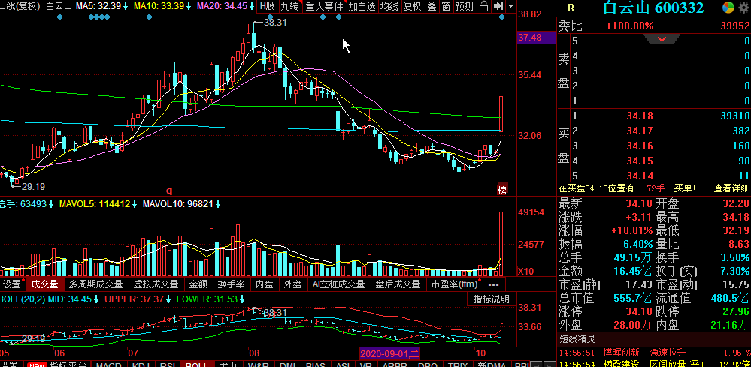Toggle 九转 indicator

289,6
